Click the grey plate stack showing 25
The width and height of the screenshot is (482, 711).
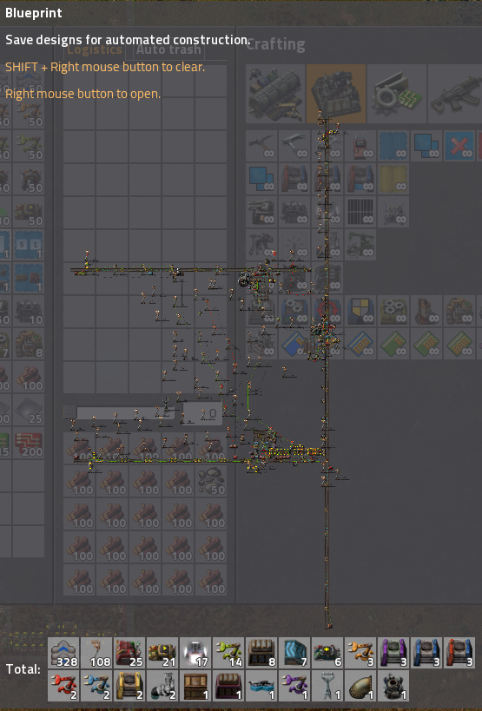(x=29, y=410)
